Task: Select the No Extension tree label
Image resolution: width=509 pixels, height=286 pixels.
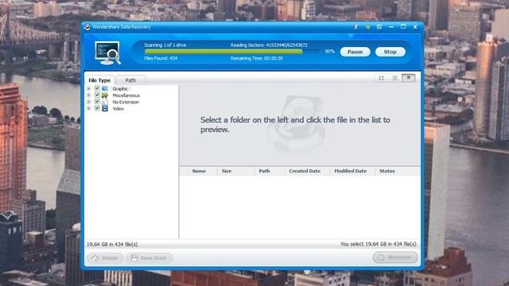Action: click(126, 102)
